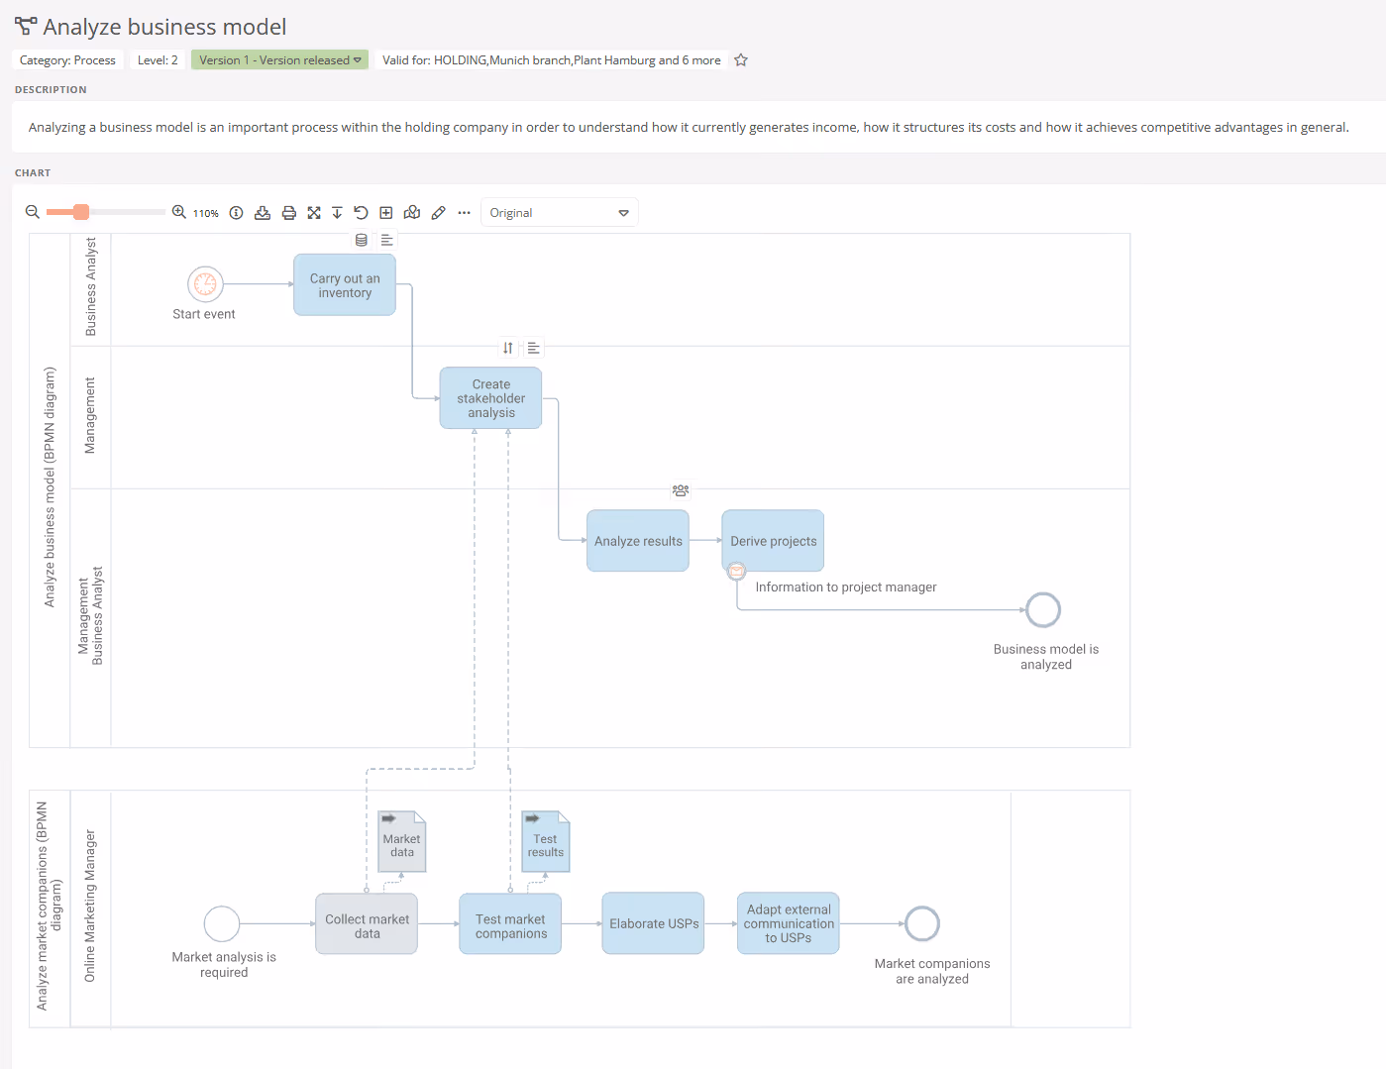Select the Create stakeholder analysis task

(491, 398)
